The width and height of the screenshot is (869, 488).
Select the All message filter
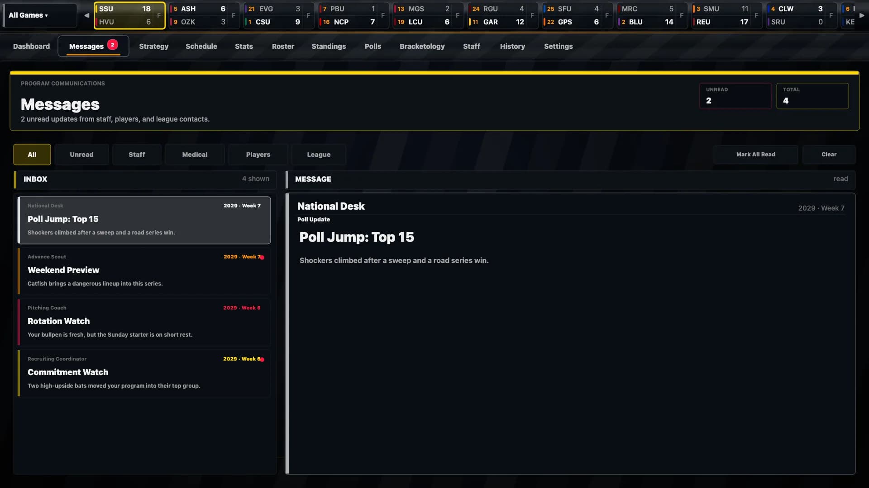click(32, 155)
